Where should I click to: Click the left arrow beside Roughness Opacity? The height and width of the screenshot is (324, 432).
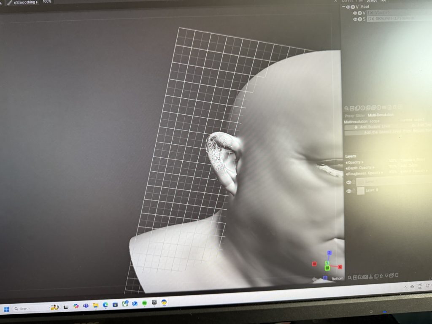coord(347,173)
